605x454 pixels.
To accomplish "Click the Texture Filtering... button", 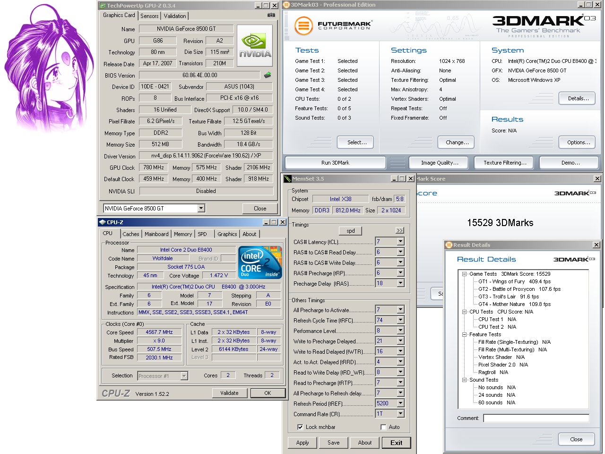I will tap(505, 163).
